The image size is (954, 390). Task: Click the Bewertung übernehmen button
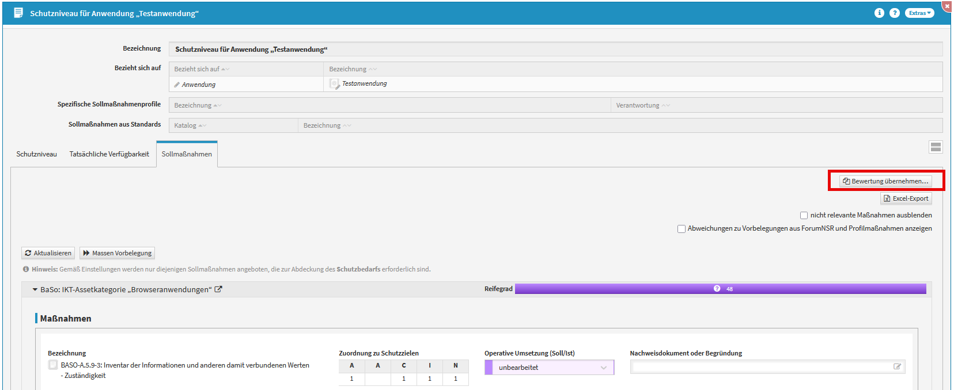[885, 181]
